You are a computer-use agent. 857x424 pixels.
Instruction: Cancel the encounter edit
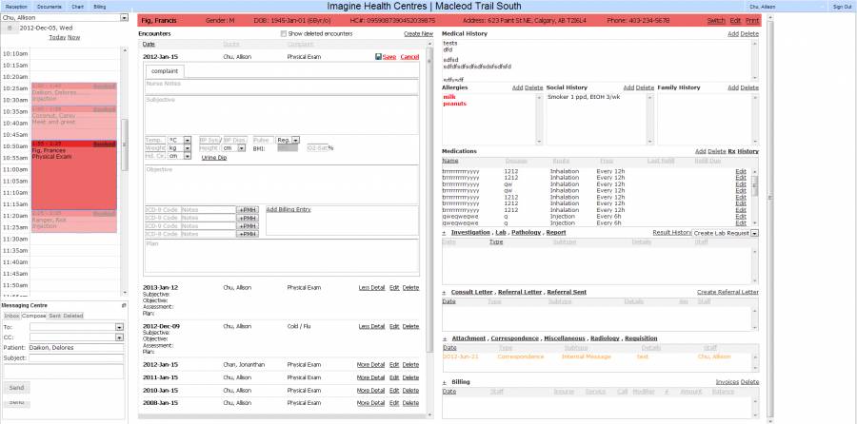[409, 57]
